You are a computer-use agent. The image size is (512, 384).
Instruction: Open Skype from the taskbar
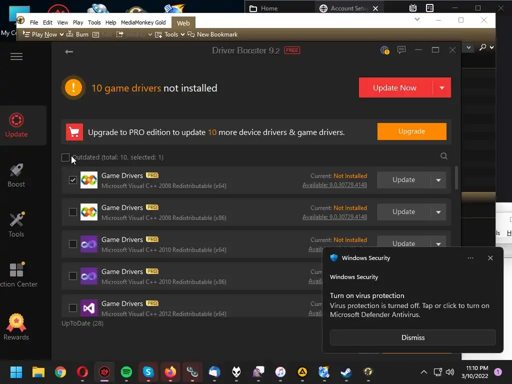pyautogui.click(x=148, y=372)
